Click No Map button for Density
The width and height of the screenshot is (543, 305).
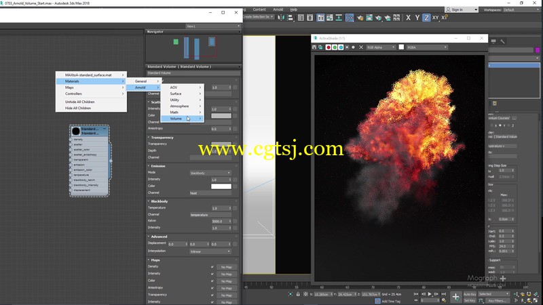click(227, 267)
